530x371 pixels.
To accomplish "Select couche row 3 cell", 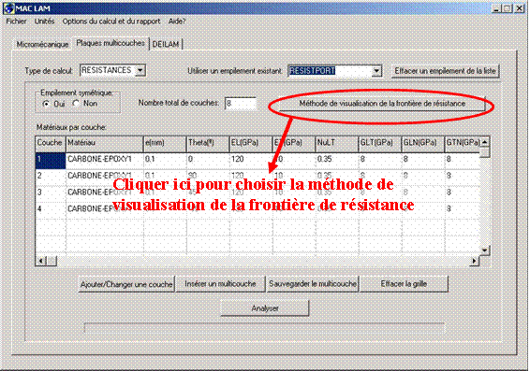I will pyautogui.click(x=51, y=193).
